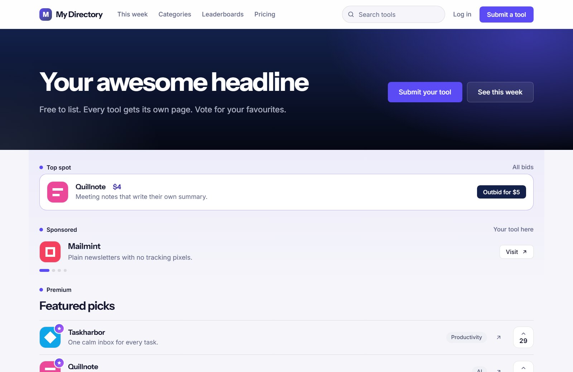Click Submit your tool hero button
This screenshot has width=573, height=372.
pos(425,92)
